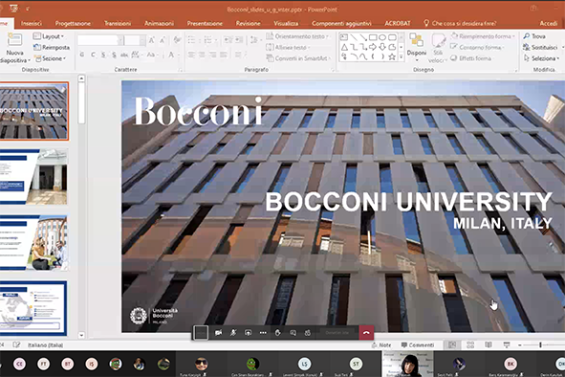Viewport: 565px width, 377px height.
Task: Open the meeting chat icon
Action: (293, 333)
